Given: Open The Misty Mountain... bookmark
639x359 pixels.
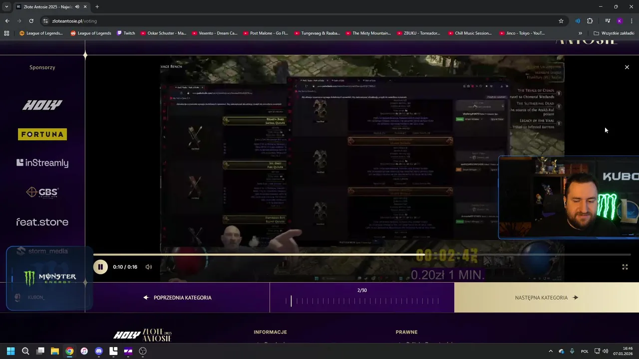Looking at the screenshot, I should click(368, 33).
